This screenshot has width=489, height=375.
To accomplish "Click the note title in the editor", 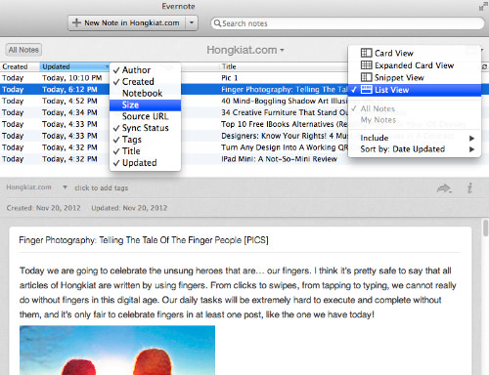I will pyautogui.click(x=144, y=240).
